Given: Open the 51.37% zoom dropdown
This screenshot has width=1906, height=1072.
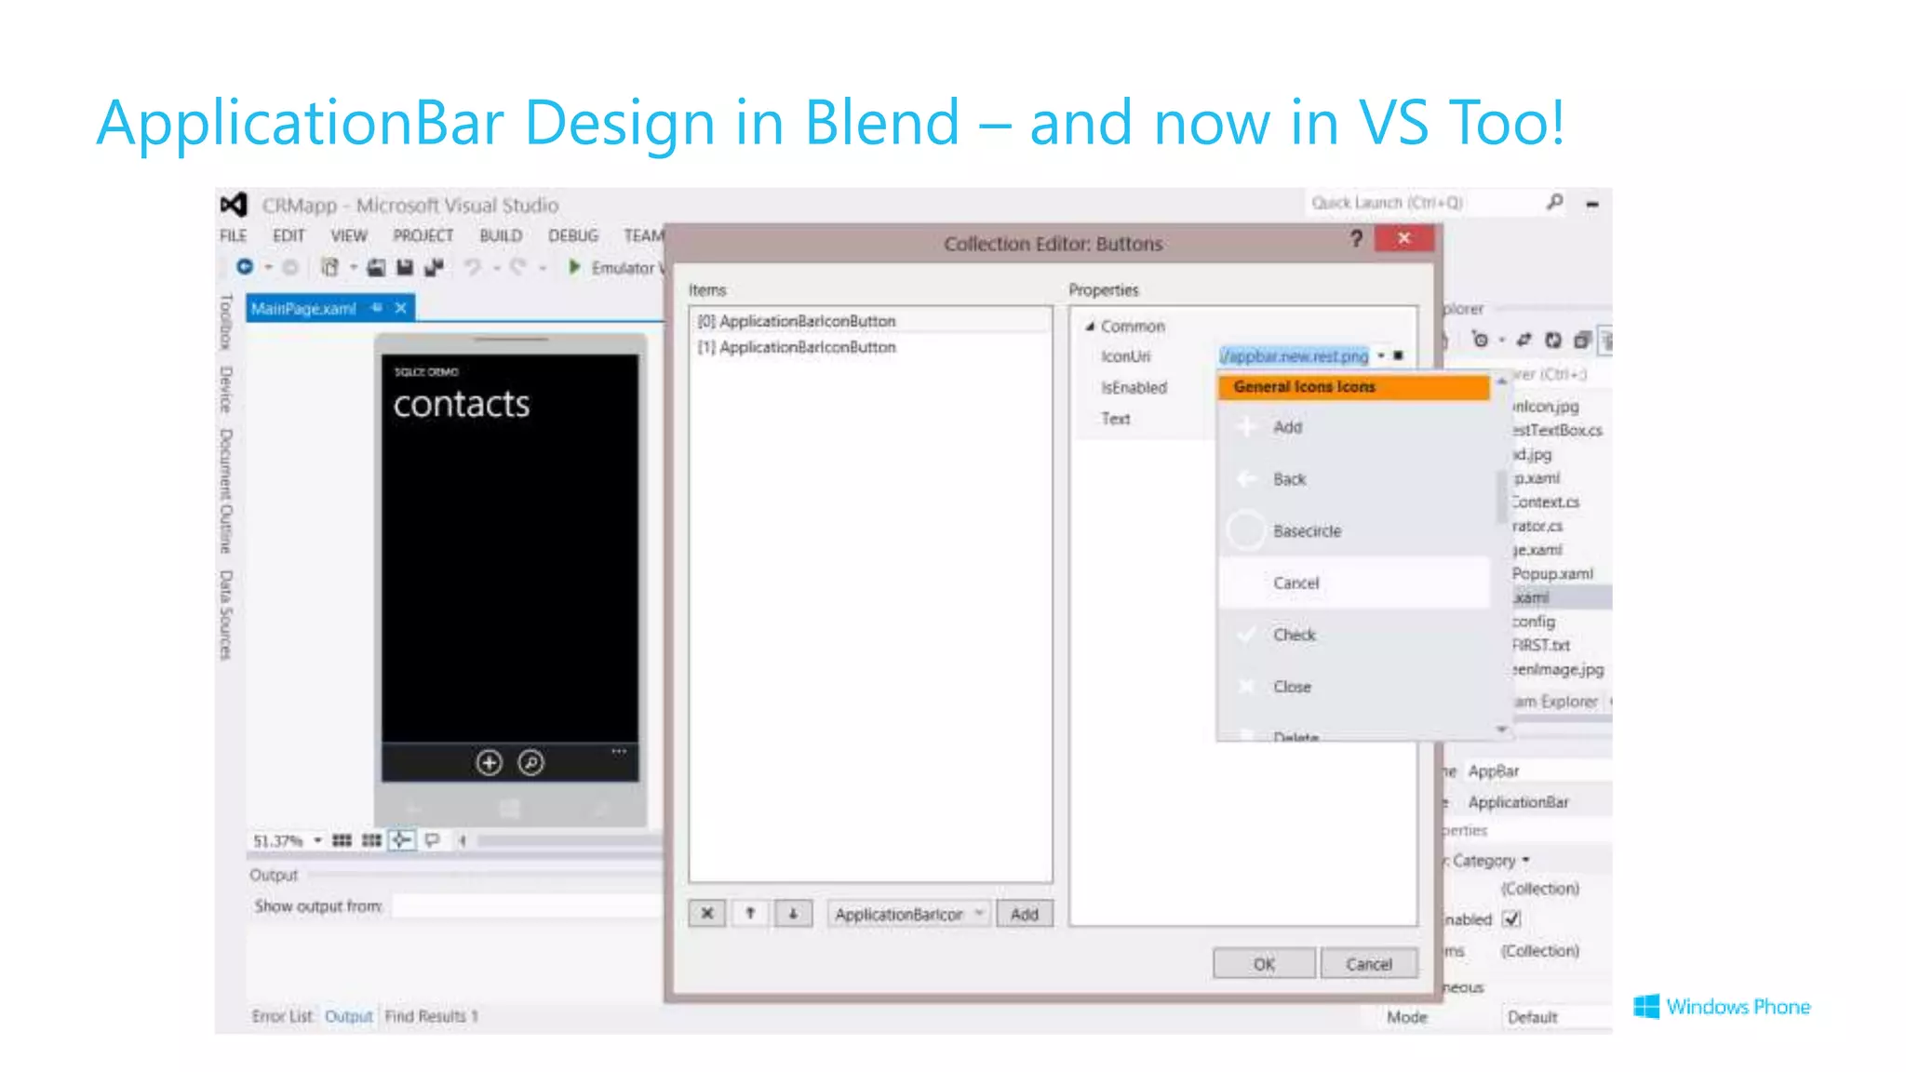Looking at the screenshot, I should point(317,840).
